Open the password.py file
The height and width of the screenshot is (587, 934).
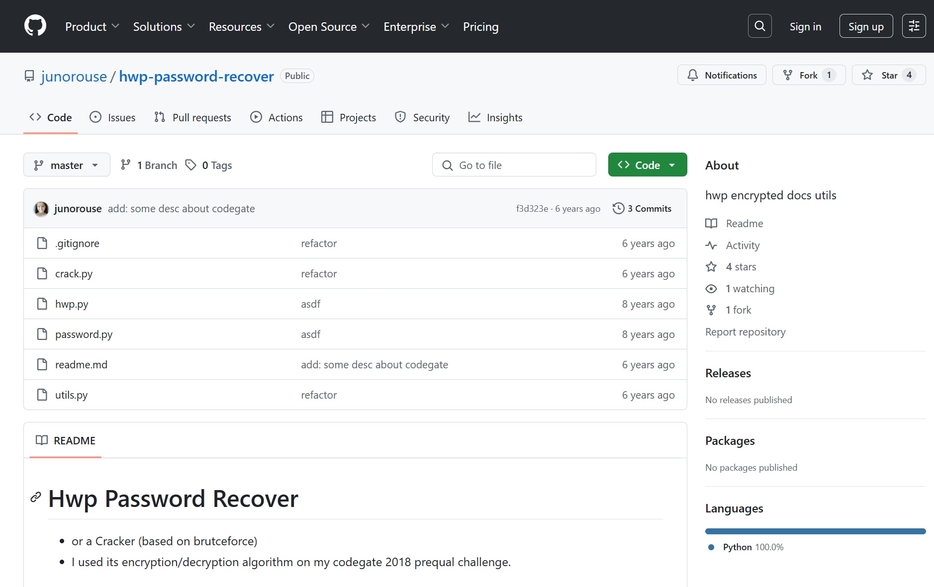(84, 334)
